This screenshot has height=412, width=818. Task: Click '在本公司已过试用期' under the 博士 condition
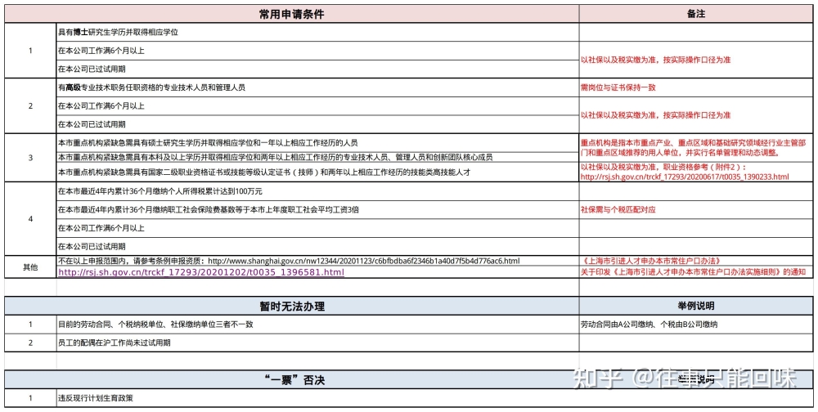[x=317, y=69]
